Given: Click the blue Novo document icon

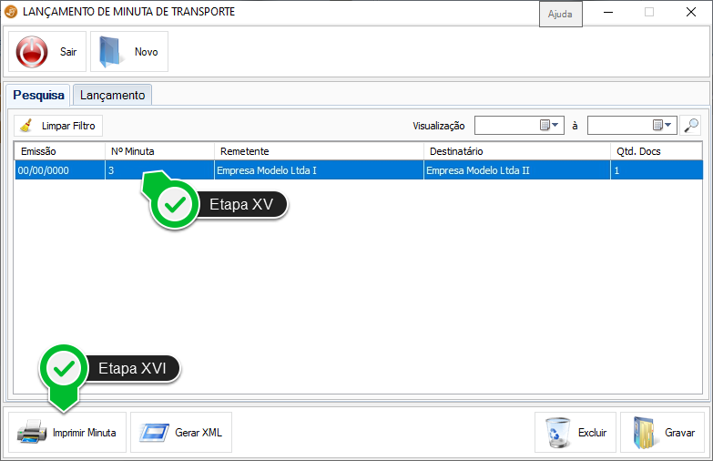Looking at the screenshot, I should point(112,52).
